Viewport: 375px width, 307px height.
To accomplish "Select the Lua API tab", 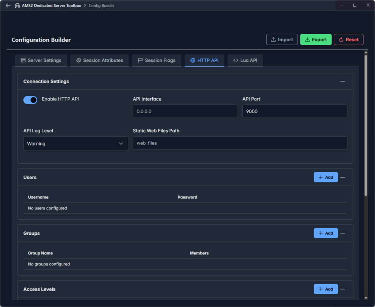I will coord(245,60).
